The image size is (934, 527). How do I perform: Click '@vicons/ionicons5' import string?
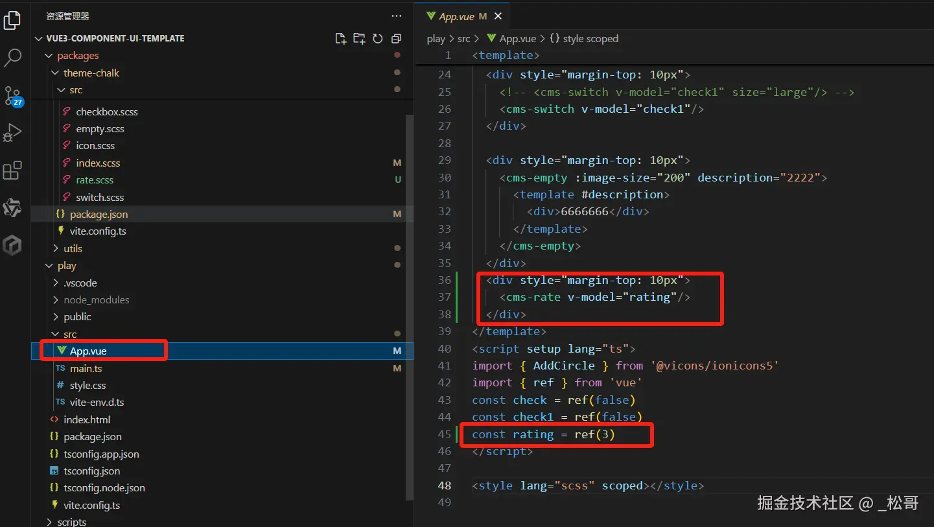(714, 366)
